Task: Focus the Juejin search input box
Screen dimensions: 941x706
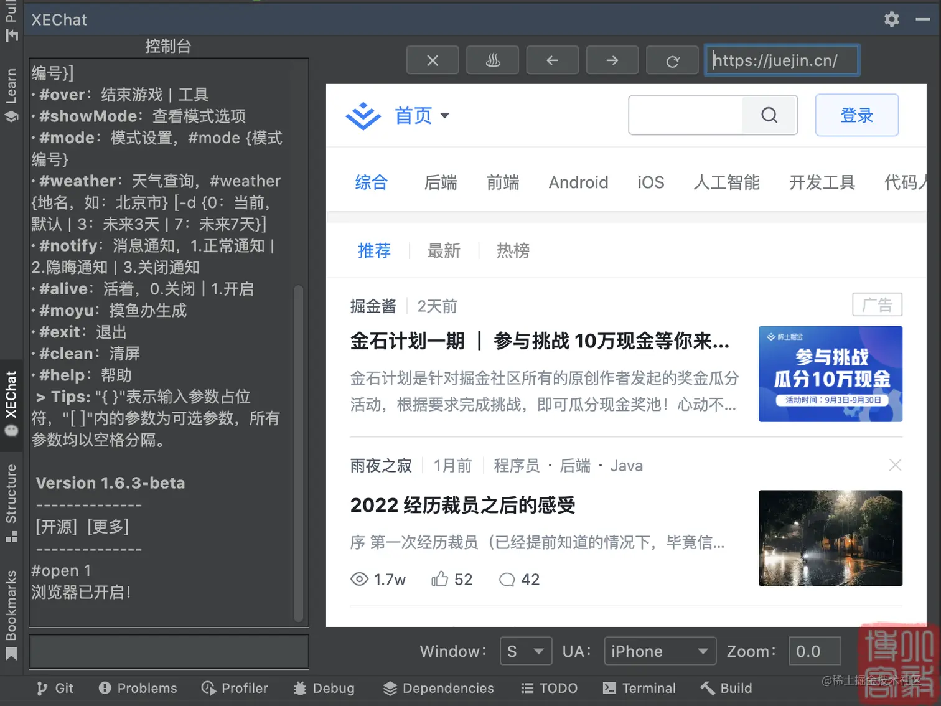Action: (685, 115)
